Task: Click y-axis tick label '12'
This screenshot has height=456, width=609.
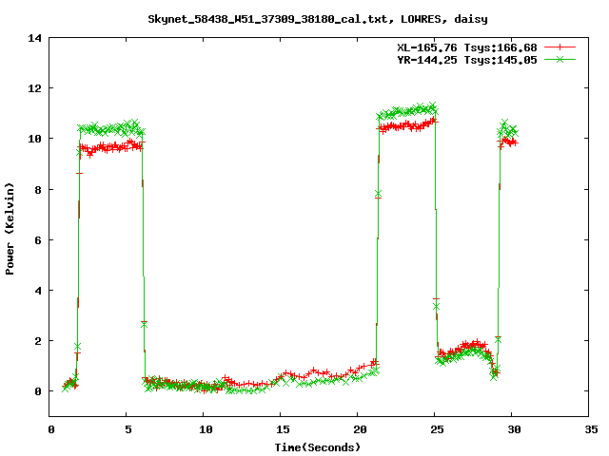Action: 34,88
